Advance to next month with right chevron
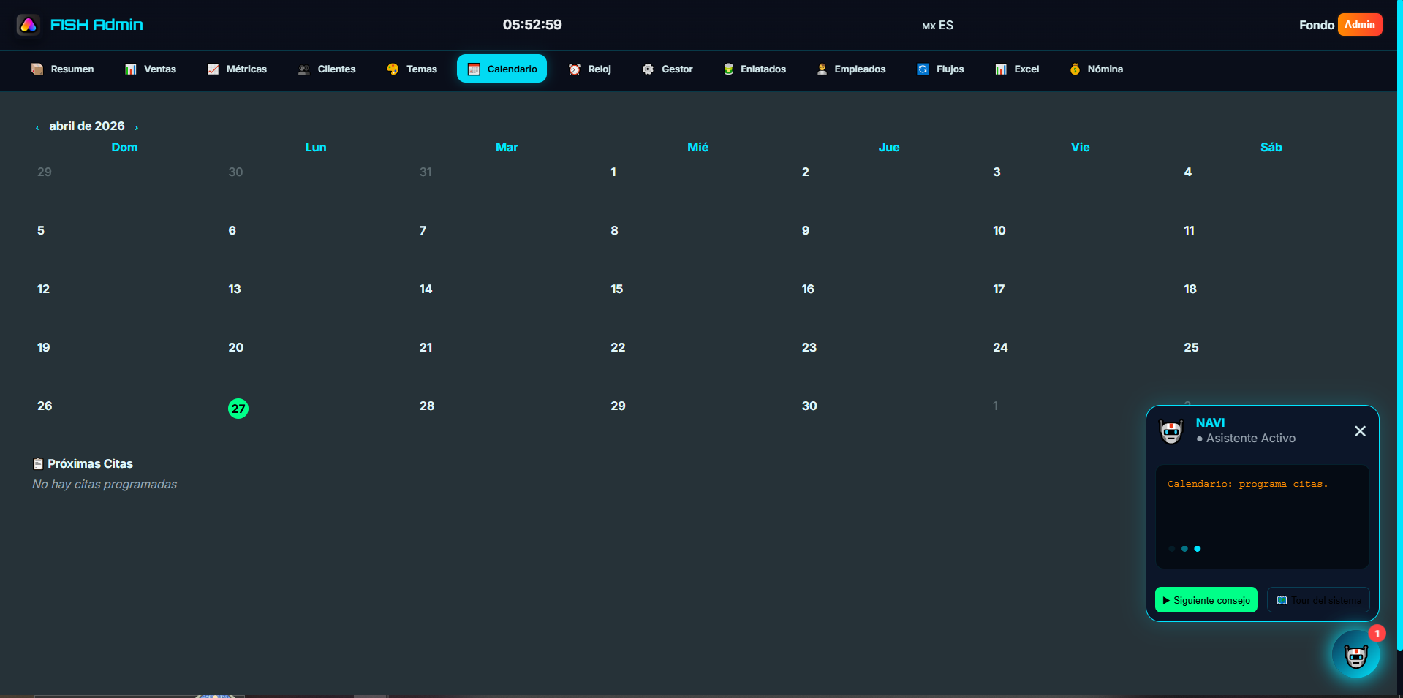Screen dimensions: 1403x698 tap(136, 126)
